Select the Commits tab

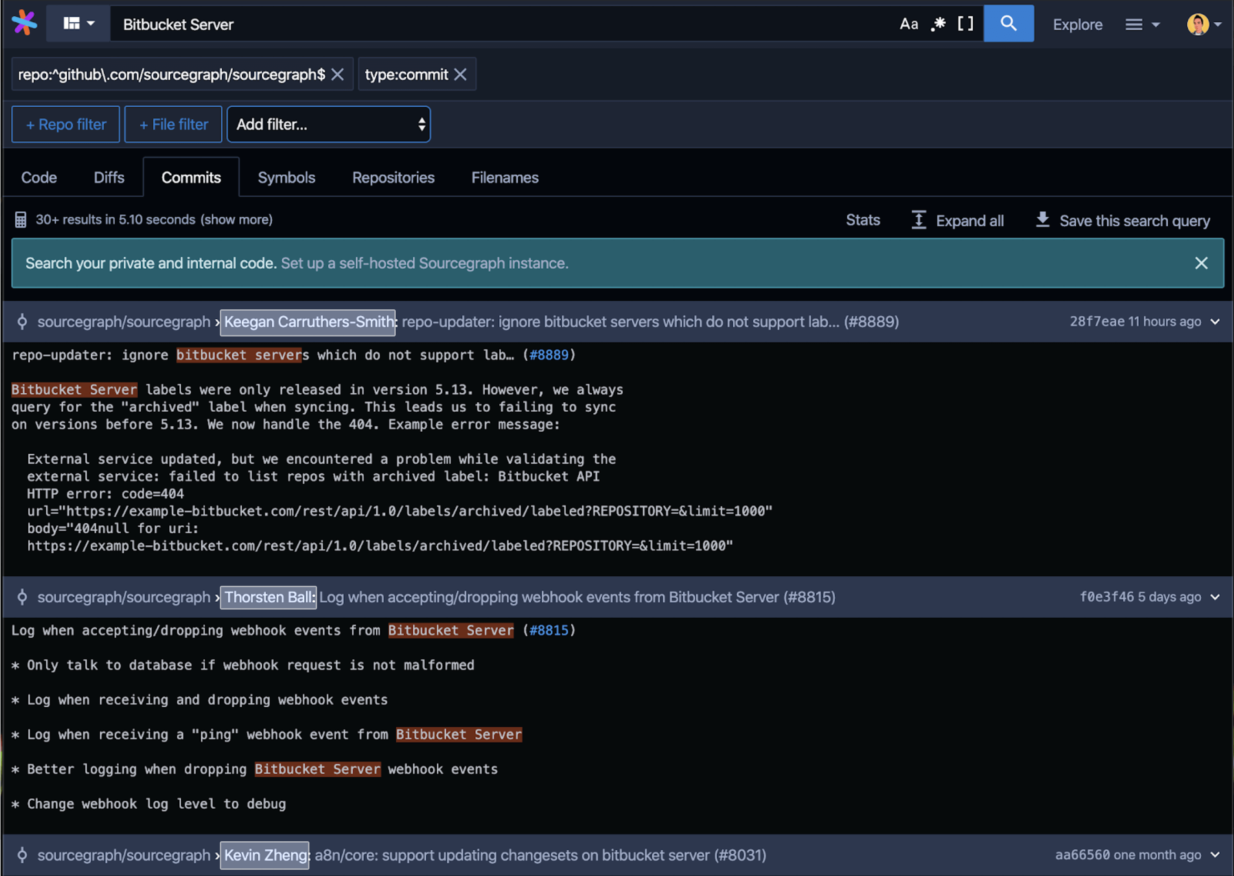pos(191,177)
